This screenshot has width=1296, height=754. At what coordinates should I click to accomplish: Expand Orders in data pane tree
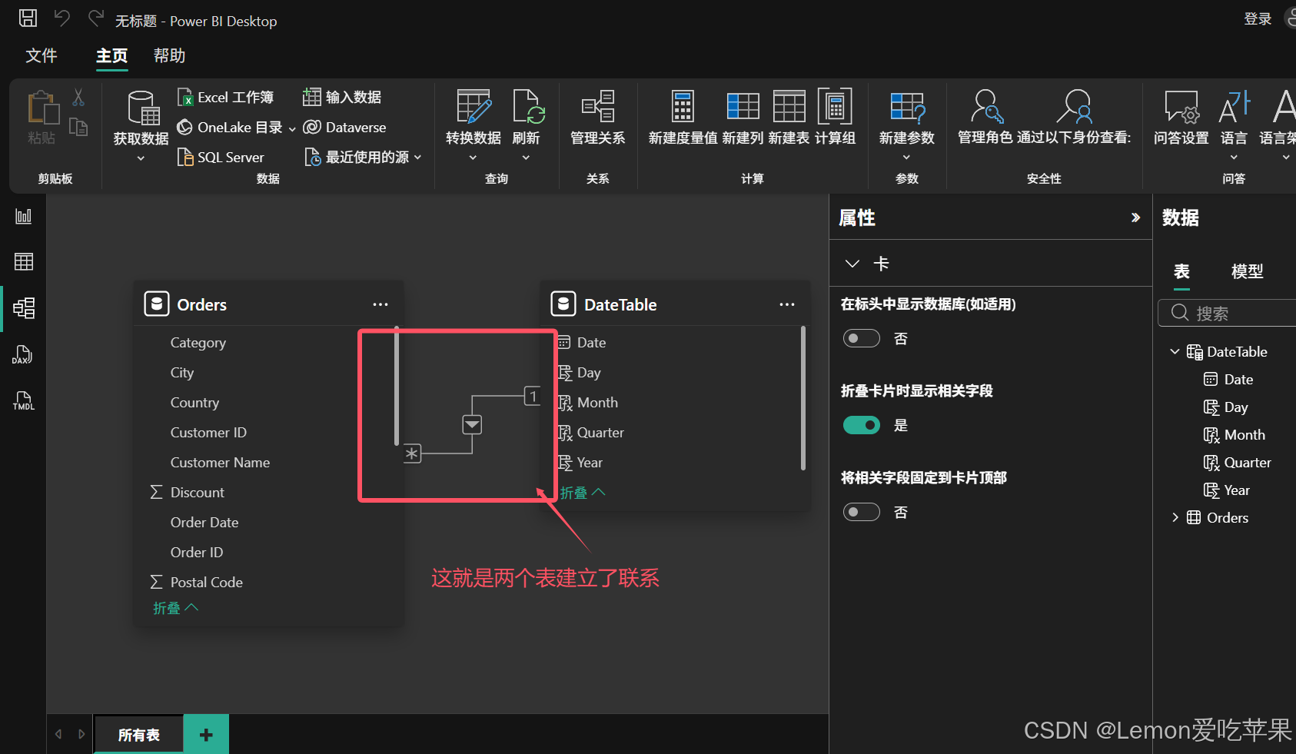[1175, 517]
